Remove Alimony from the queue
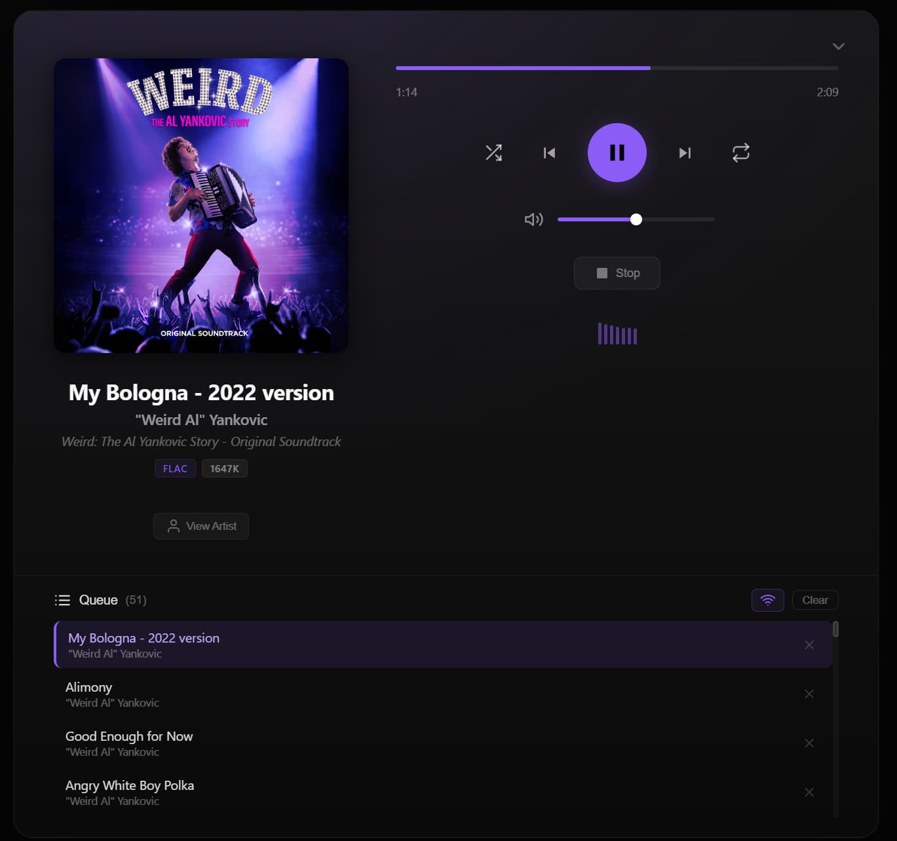Screen dimensions: 897x841 point(809,694)
